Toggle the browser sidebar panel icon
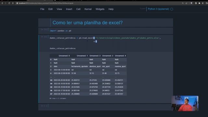The width and height of the screenshot is (208, 117). pyautogui.click(x=203, y=3)
